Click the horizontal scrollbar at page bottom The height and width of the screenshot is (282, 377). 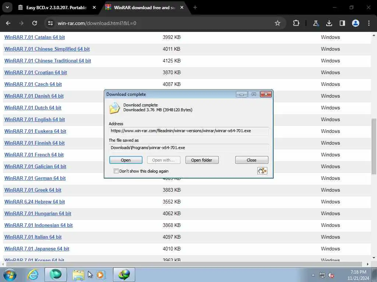click(x=184, y=264)
